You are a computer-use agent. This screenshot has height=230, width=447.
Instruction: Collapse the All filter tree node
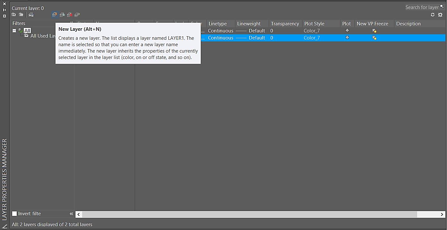[14, 31]
